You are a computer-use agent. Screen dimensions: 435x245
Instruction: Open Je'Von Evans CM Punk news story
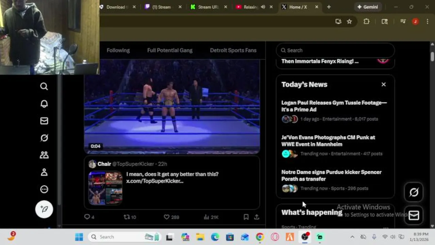pyautogui.click(x=335, y=146)
